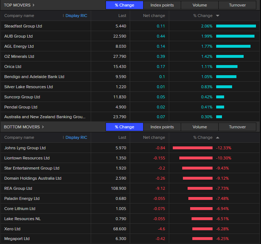Open the TOP MOVERS chevron arrow

click(34, 5)
